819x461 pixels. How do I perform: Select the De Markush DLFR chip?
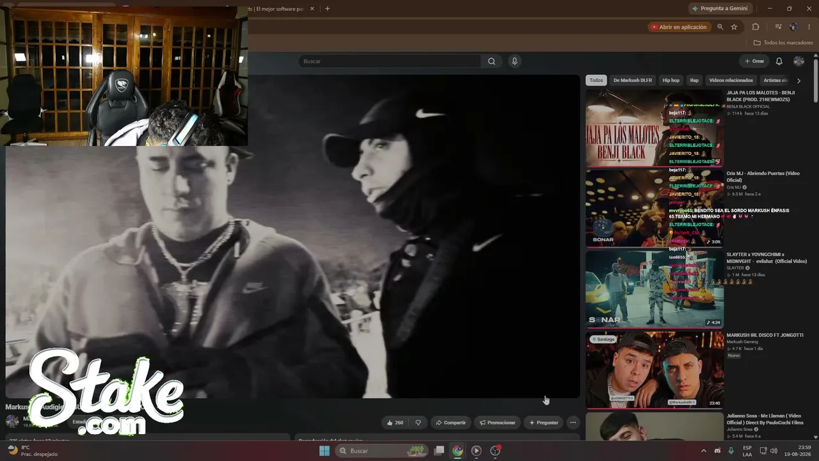coord(633,81)
